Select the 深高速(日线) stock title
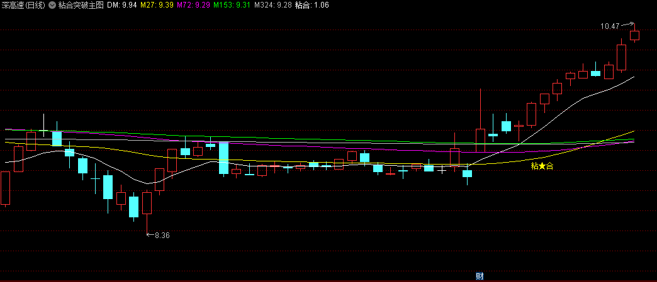 (23, 5)
